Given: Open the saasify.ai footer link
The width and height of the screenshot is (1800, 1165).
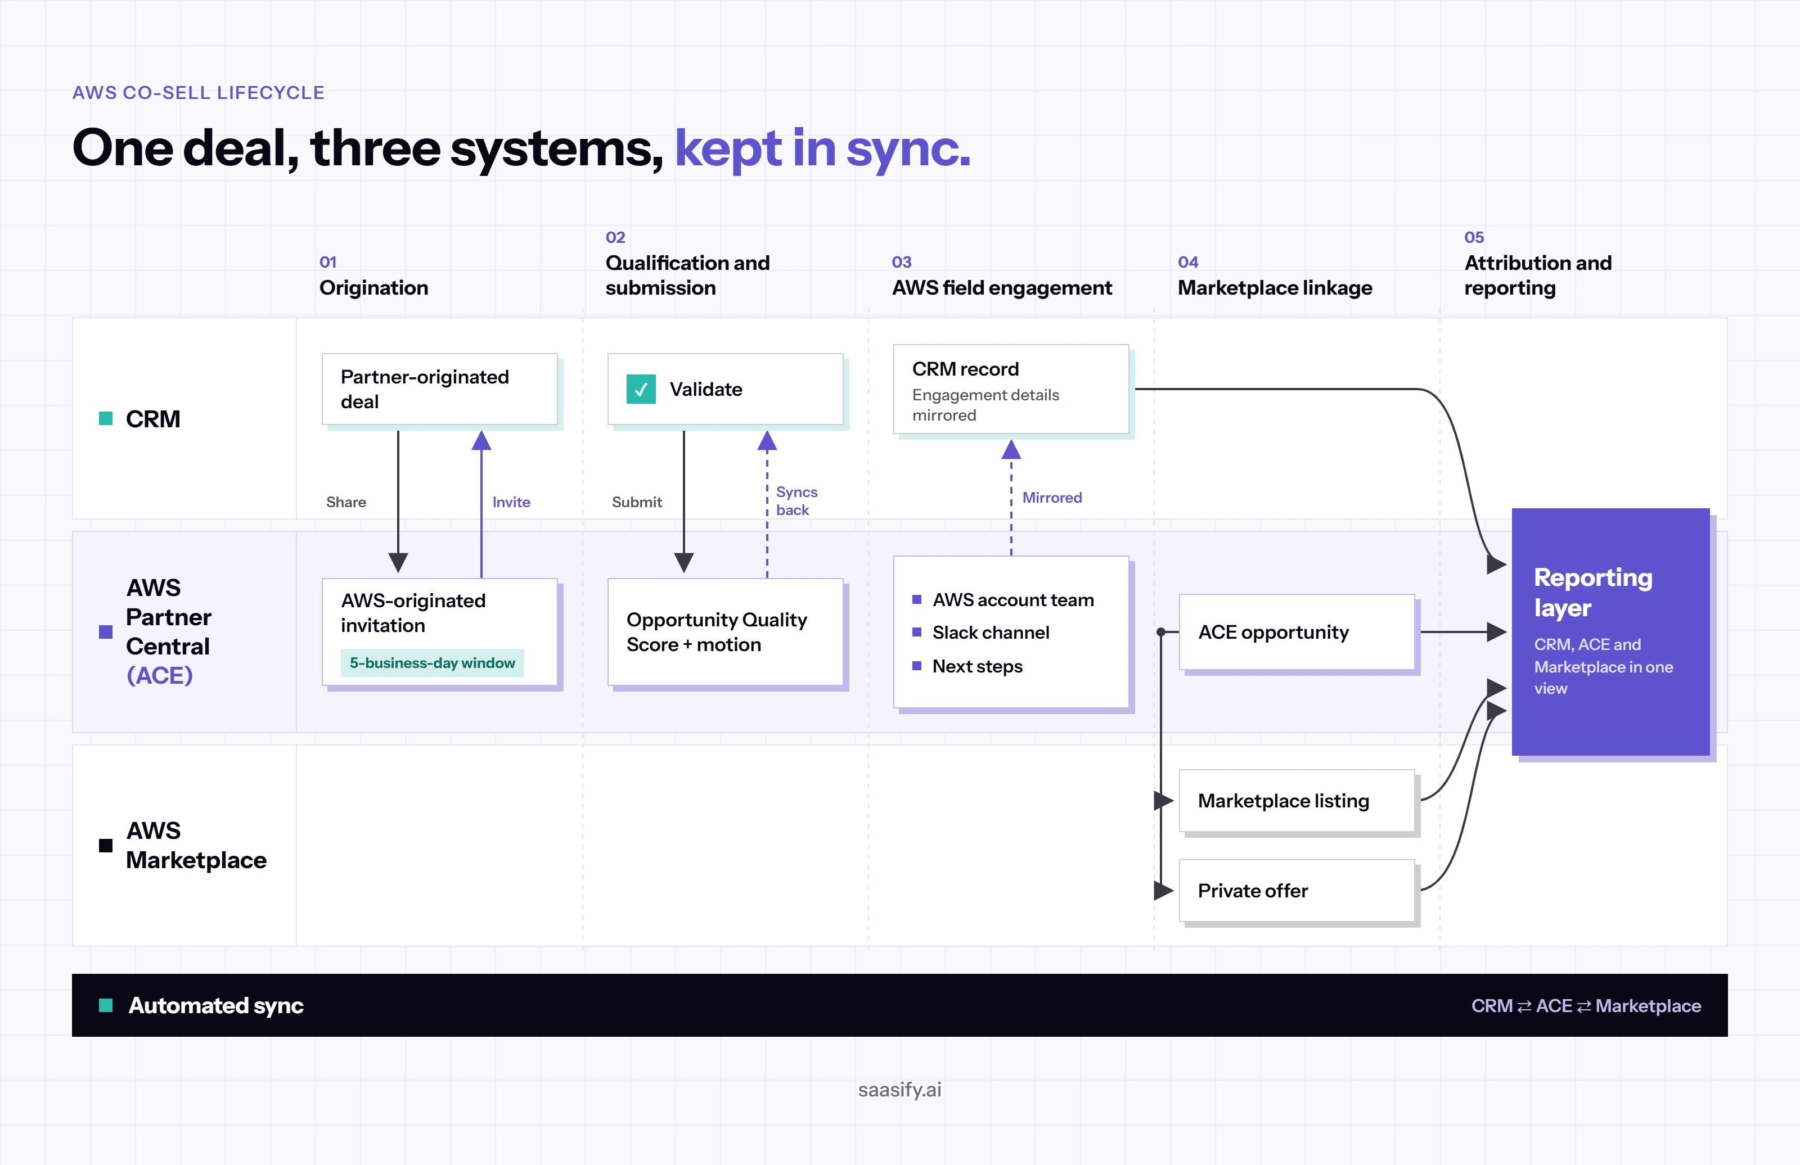Looking at the screenshot, I should click(899, 1090).
